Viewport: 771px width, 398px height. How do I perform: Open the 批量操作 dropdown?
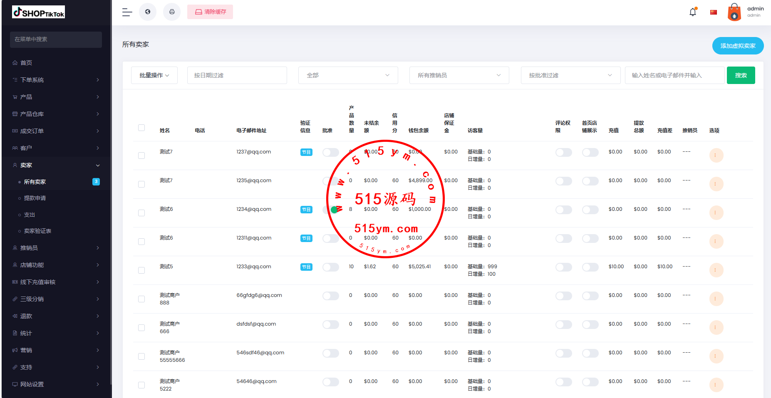click(x=154, y=75)
